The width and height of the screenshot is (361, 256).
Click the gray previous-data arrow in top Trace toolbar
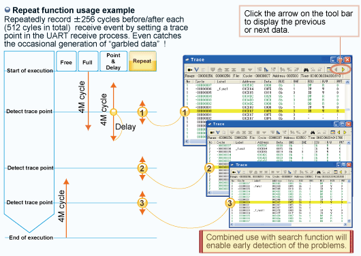click(x=336, y=69)
